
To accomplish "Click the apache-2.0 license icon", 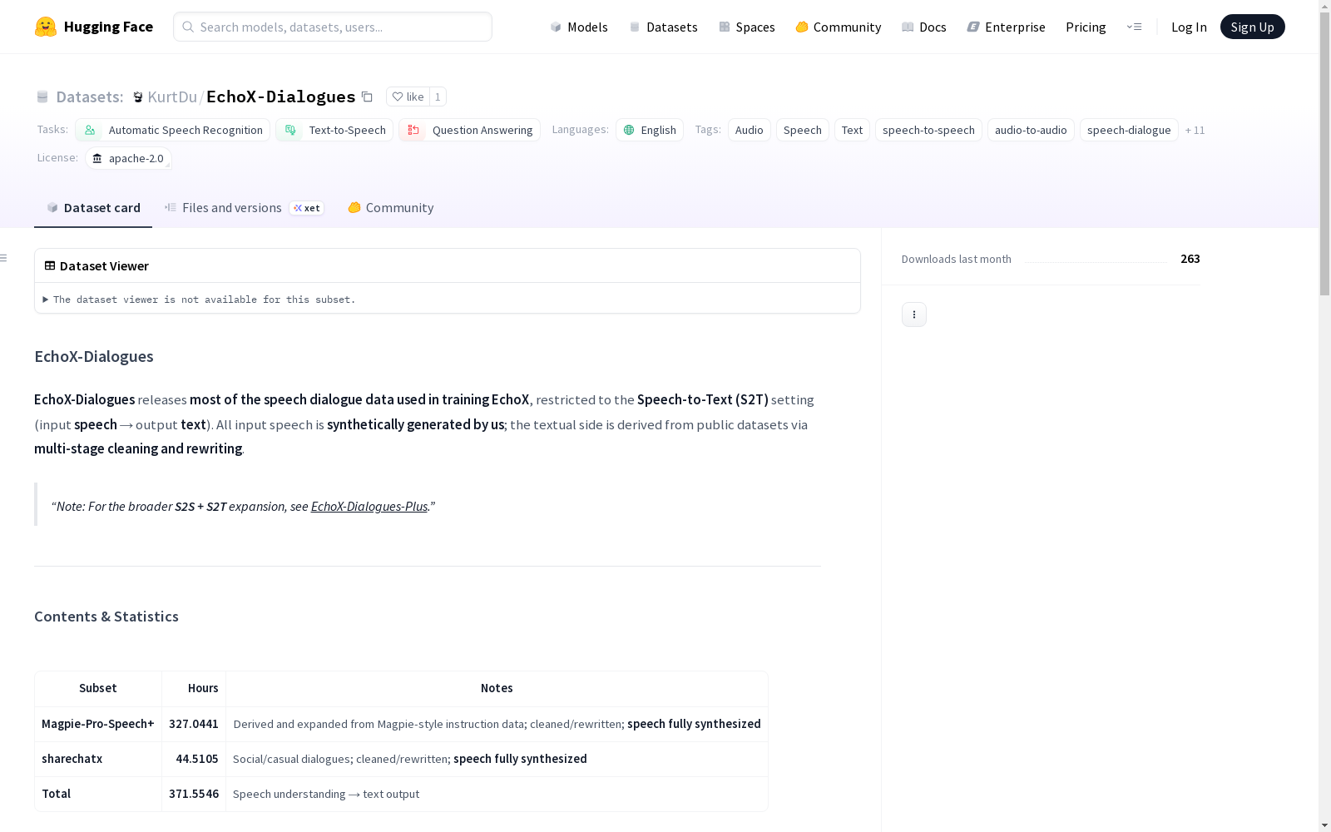I will point(97,158).
